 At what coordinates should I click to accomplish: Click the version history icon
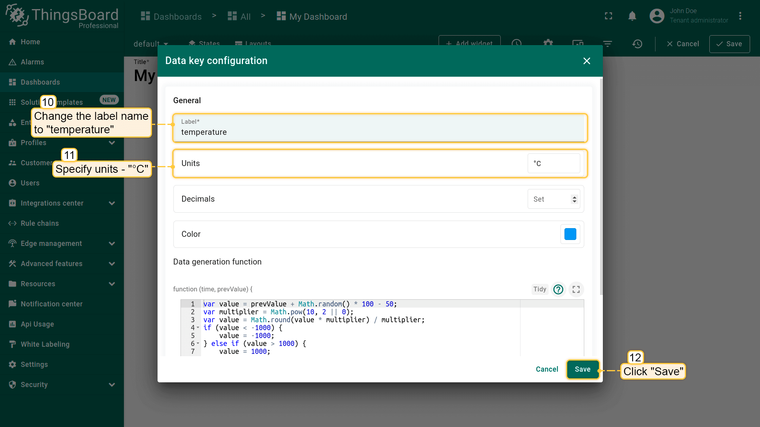(x=637, y=44)
